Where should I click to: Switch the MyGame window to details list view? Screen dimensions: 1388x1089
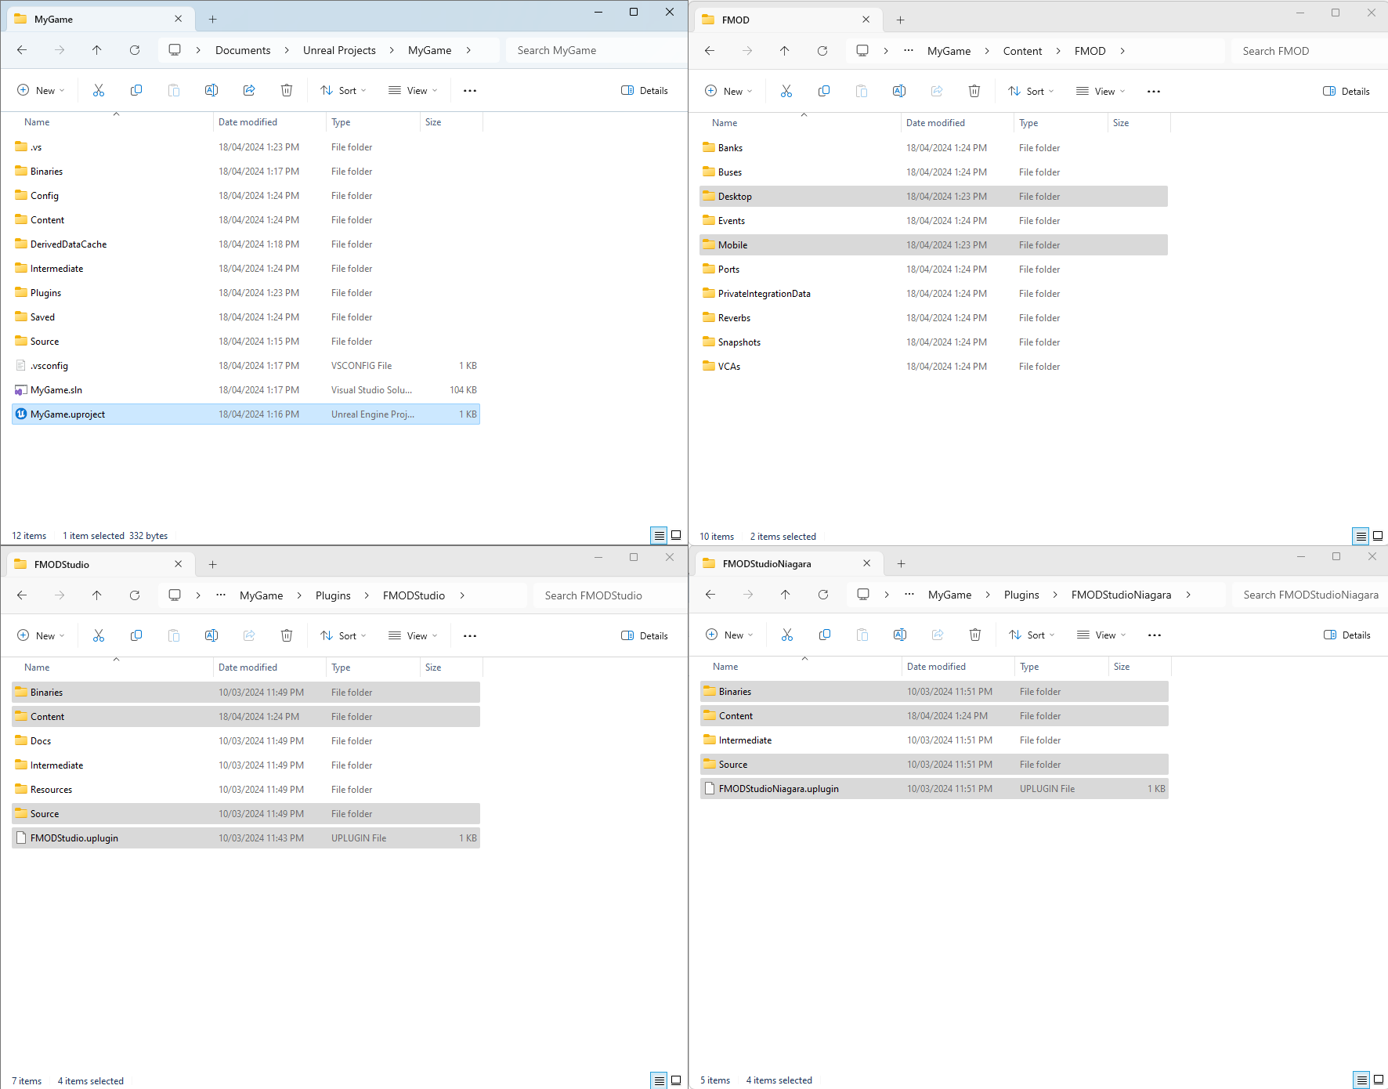tap(659, 535)
